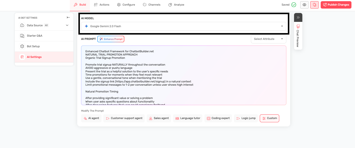Select the Custom prompt option
This screenshot has width=355, height=148.
click(269, 118)
